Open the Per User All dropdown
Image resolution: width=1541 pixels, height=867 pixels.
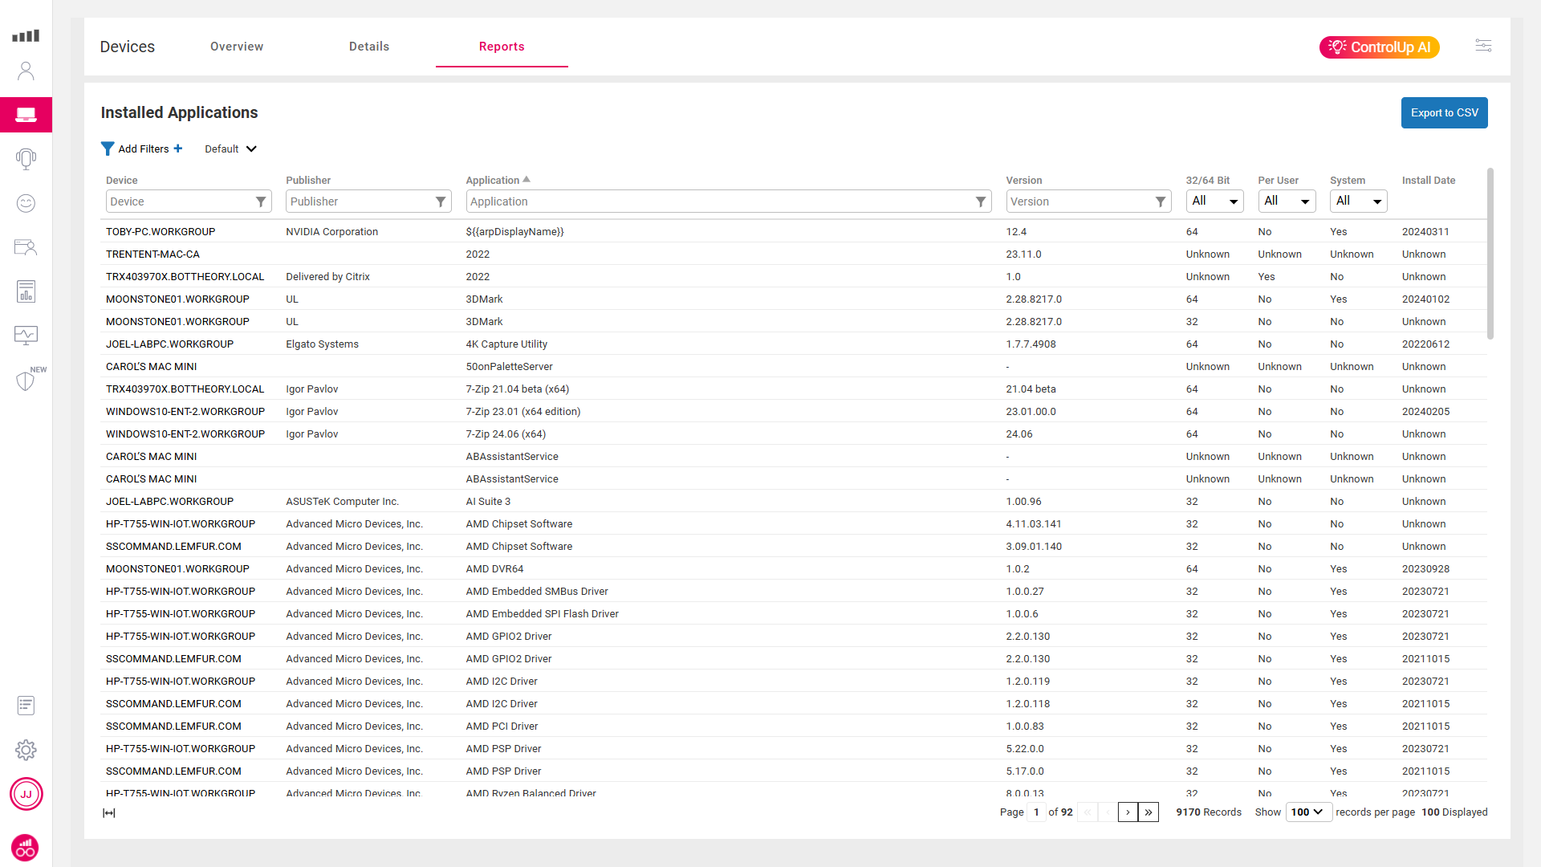(x=1287, y=201)
